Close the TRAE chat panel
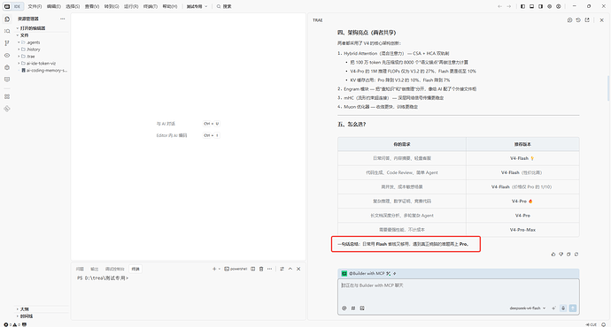This screenshot has height=327, width=611. coord(601,19)
